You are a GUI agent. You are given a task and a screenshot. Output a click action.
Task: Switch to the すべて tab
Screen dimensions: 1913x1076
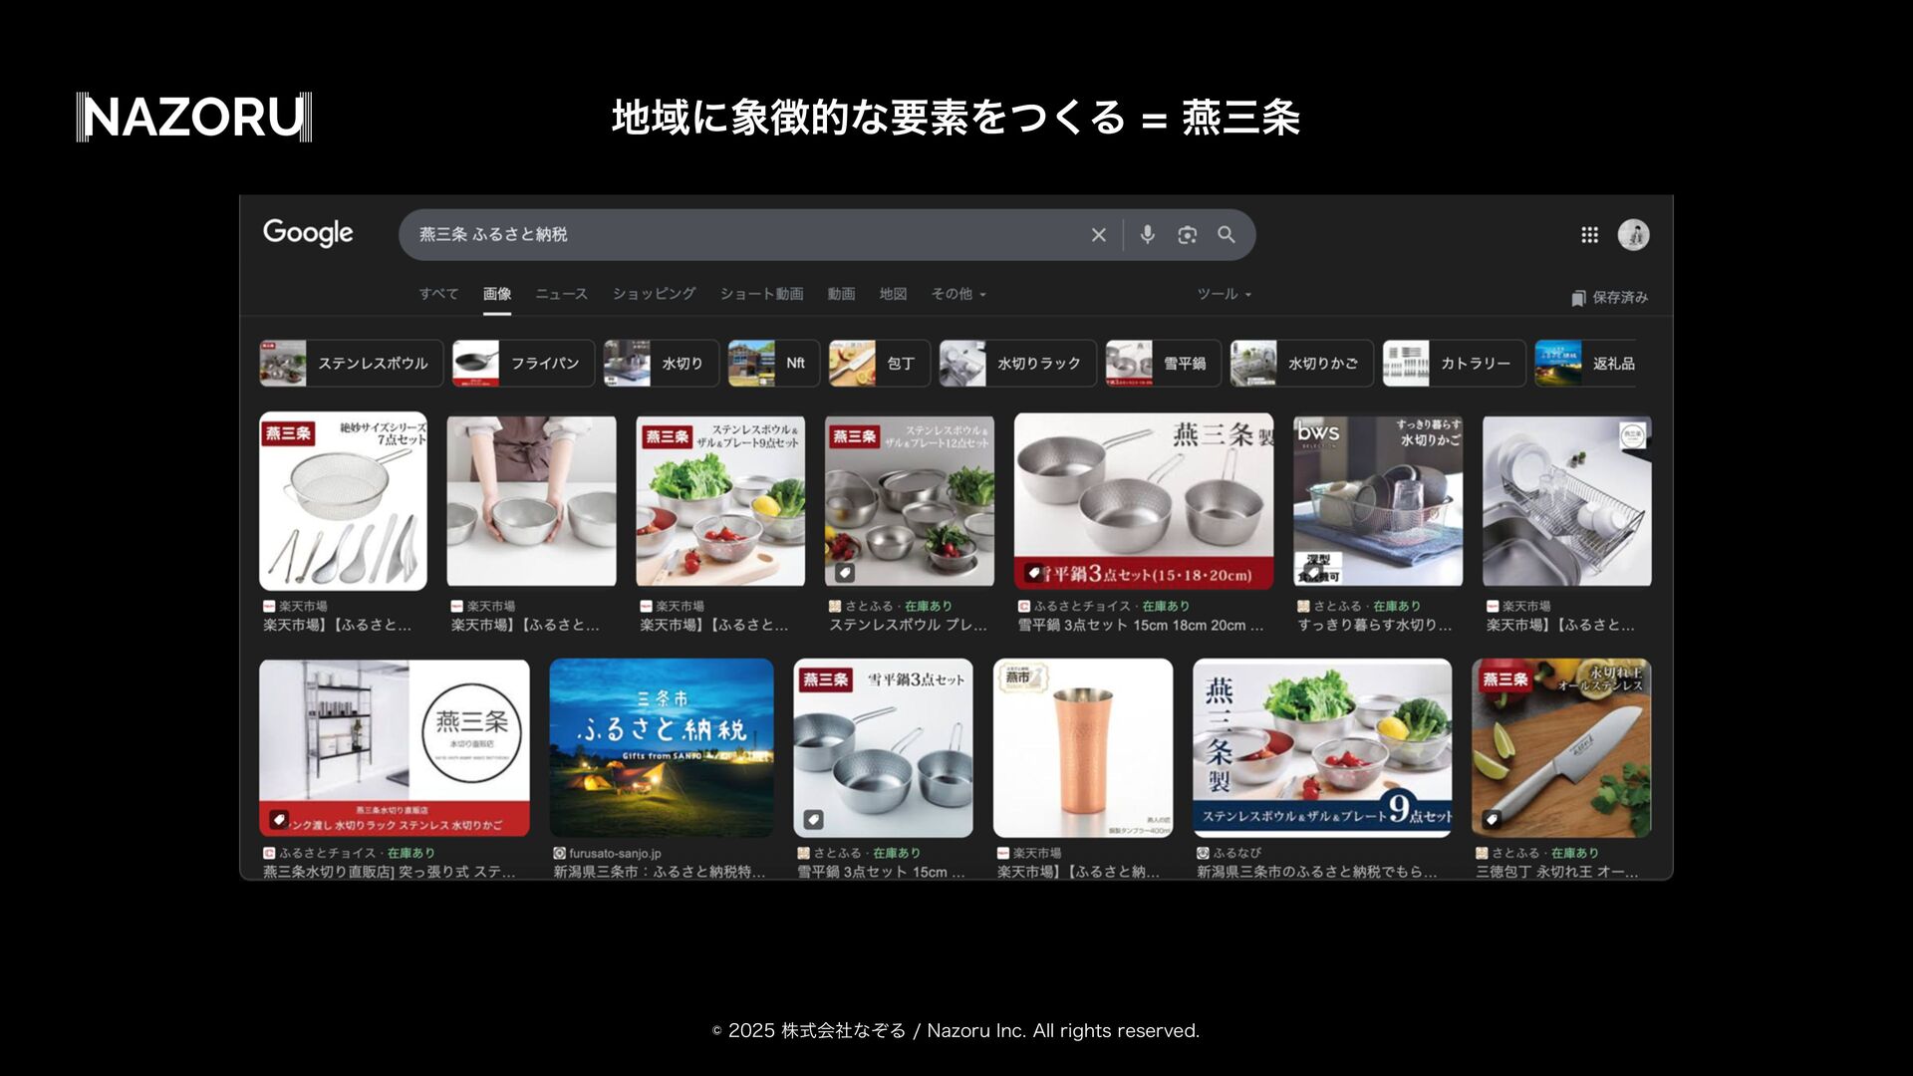coord(438,294)
